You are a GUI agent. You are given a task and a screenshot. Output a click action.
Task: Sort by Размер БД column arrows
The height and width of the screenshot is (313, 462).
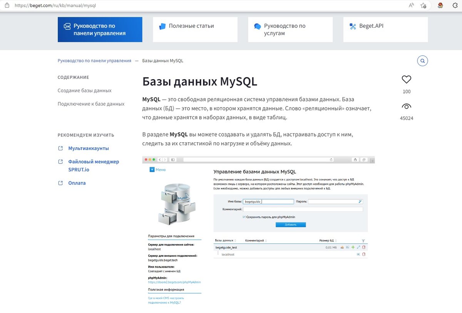[x=336, y=240]
